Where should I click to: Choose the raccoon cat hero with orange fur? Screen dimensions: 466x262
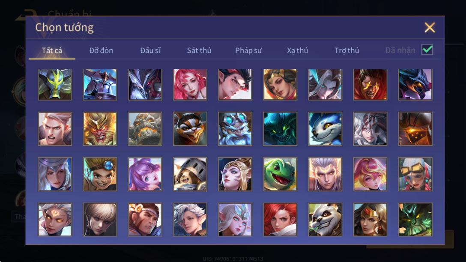pyautogui.click(x=190, y=128)
